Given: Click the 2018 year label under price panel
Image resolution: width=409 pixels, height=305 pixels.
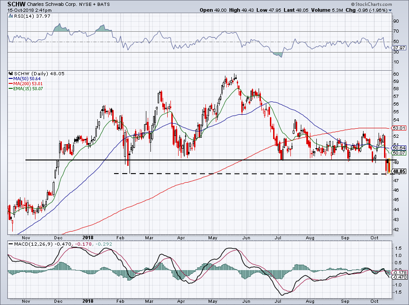Looking at the screenshot, I should [x=88, y=237].
